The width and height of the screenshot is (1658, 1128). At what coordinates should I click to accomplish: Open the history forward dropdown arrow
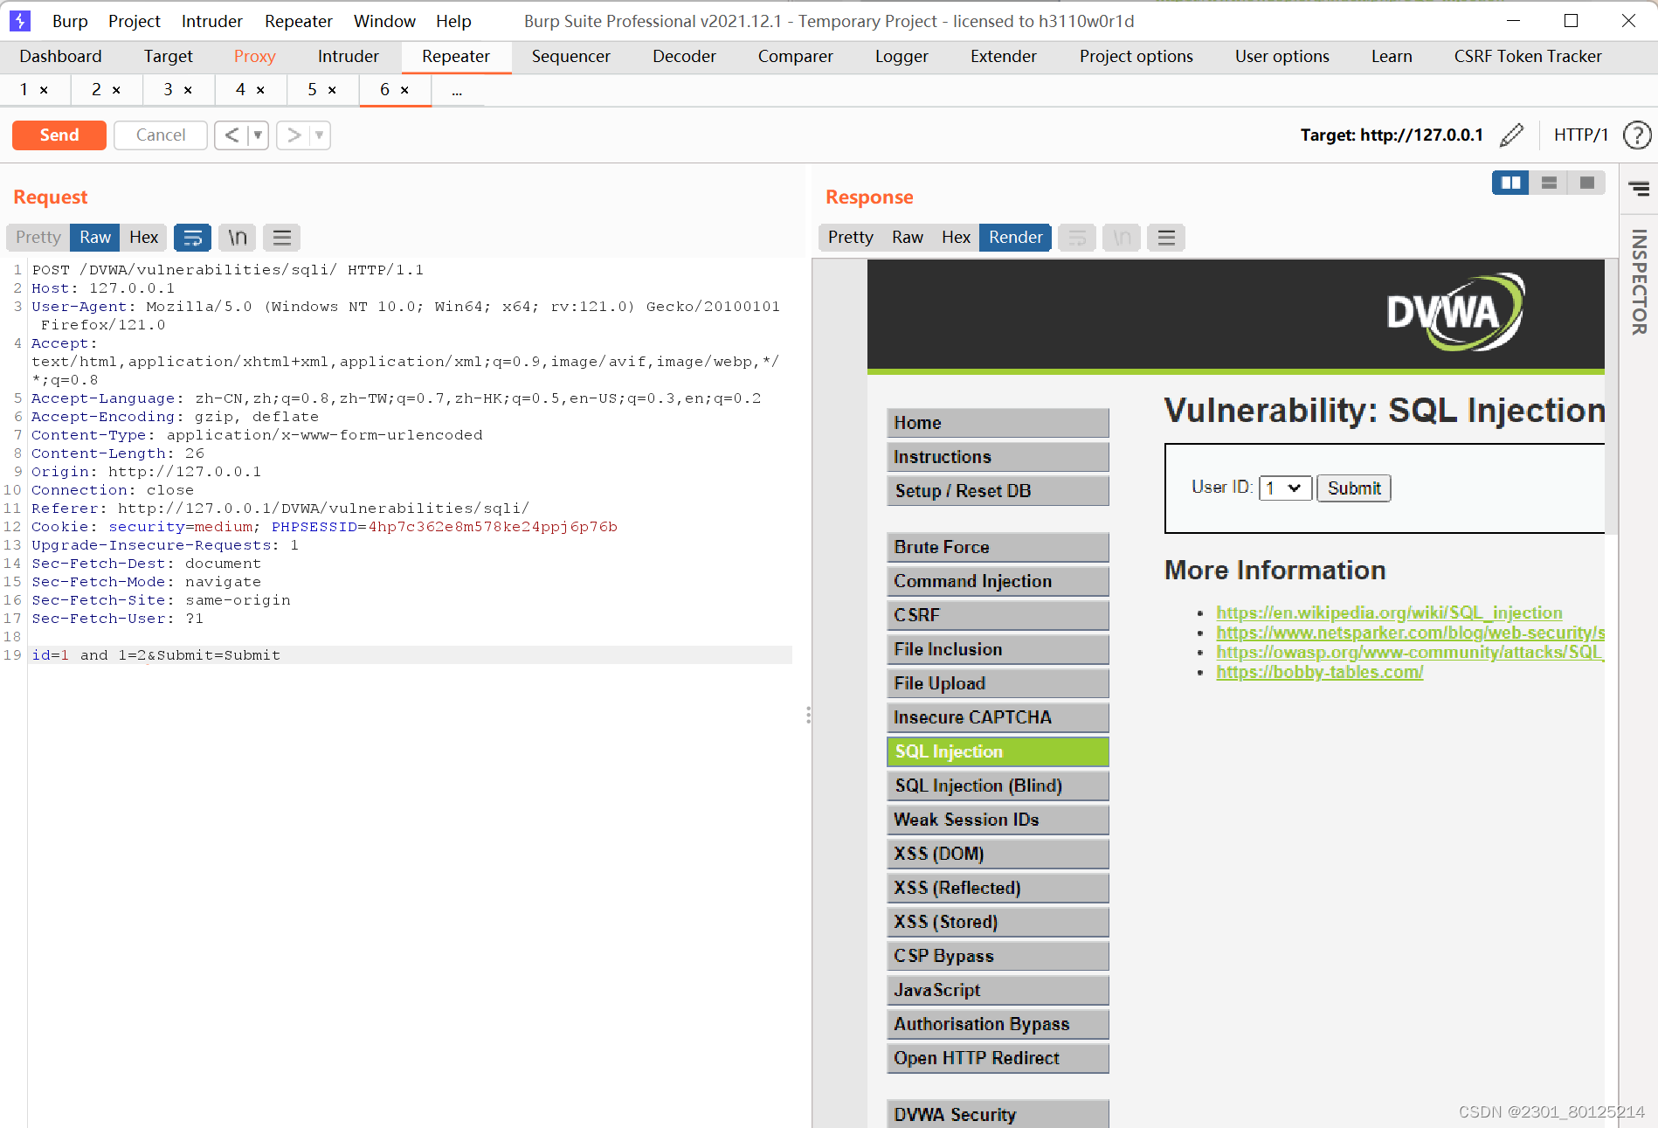click(x=320, y=135)
